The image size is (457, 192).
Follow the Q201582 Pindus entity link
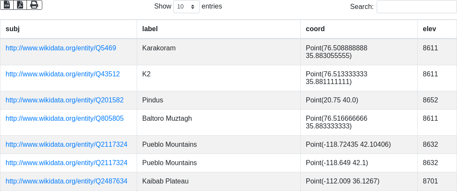[x=64, y=100]
